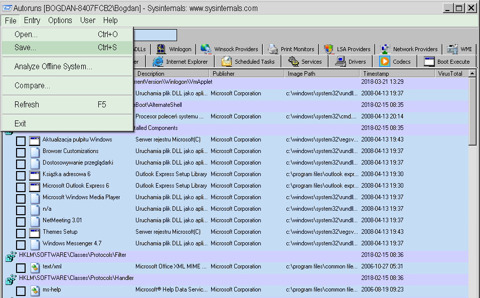Image resolution: width=480 pixels, height=298 pixels.
Task: Click the WMI tab icon
Action: point(452,49)
